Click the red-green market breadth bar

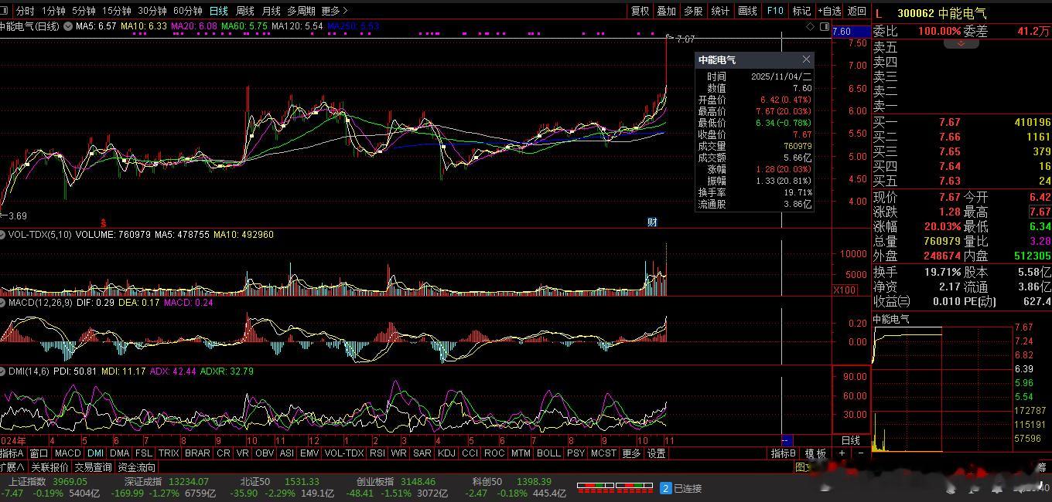[616, 487]
